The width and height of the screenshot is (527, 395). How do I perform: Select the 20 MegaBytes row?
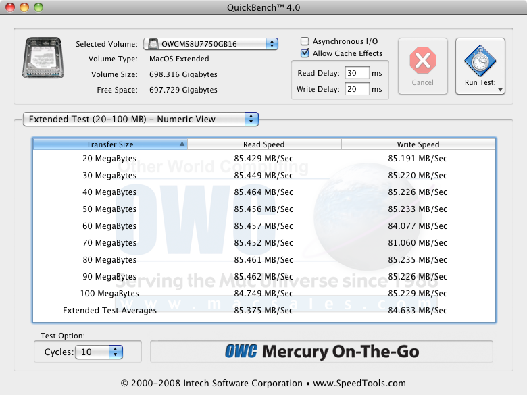tap(263, 159)
